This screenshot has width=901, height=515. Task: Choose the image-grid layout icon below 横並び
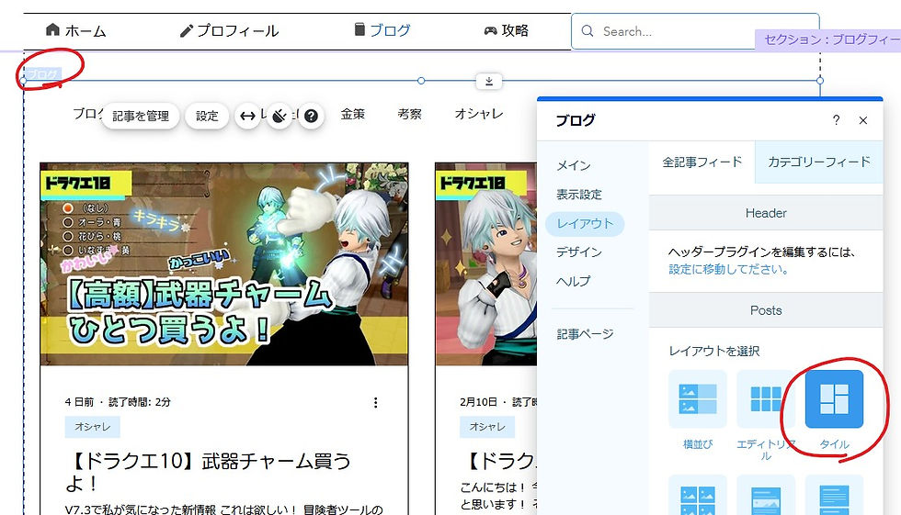[x=698, y=495]
